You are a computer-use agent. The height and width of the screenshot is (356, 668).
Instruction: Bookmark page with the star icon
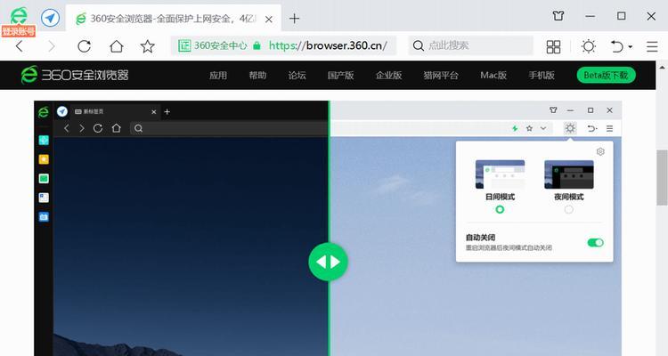[x=148, y=46]
